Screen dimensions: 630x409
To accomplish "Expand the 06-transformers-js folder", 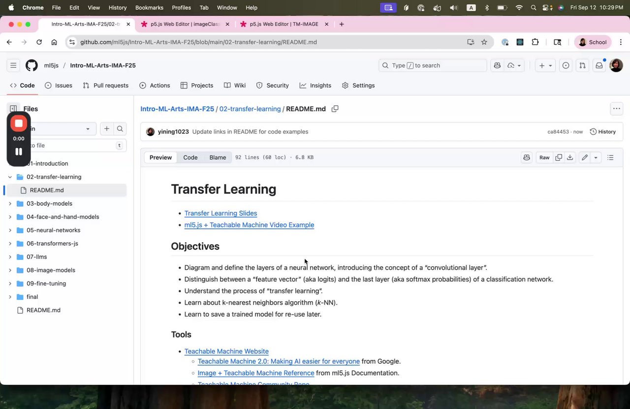I will tap(10, 244).
